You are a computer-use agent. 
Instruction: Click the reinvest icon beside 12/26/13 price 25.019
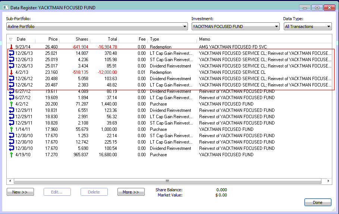(12, 59)
